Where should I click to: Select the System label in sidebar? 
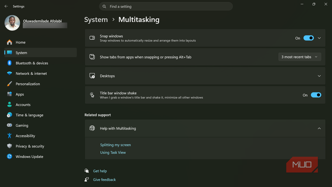pos(21,53)
